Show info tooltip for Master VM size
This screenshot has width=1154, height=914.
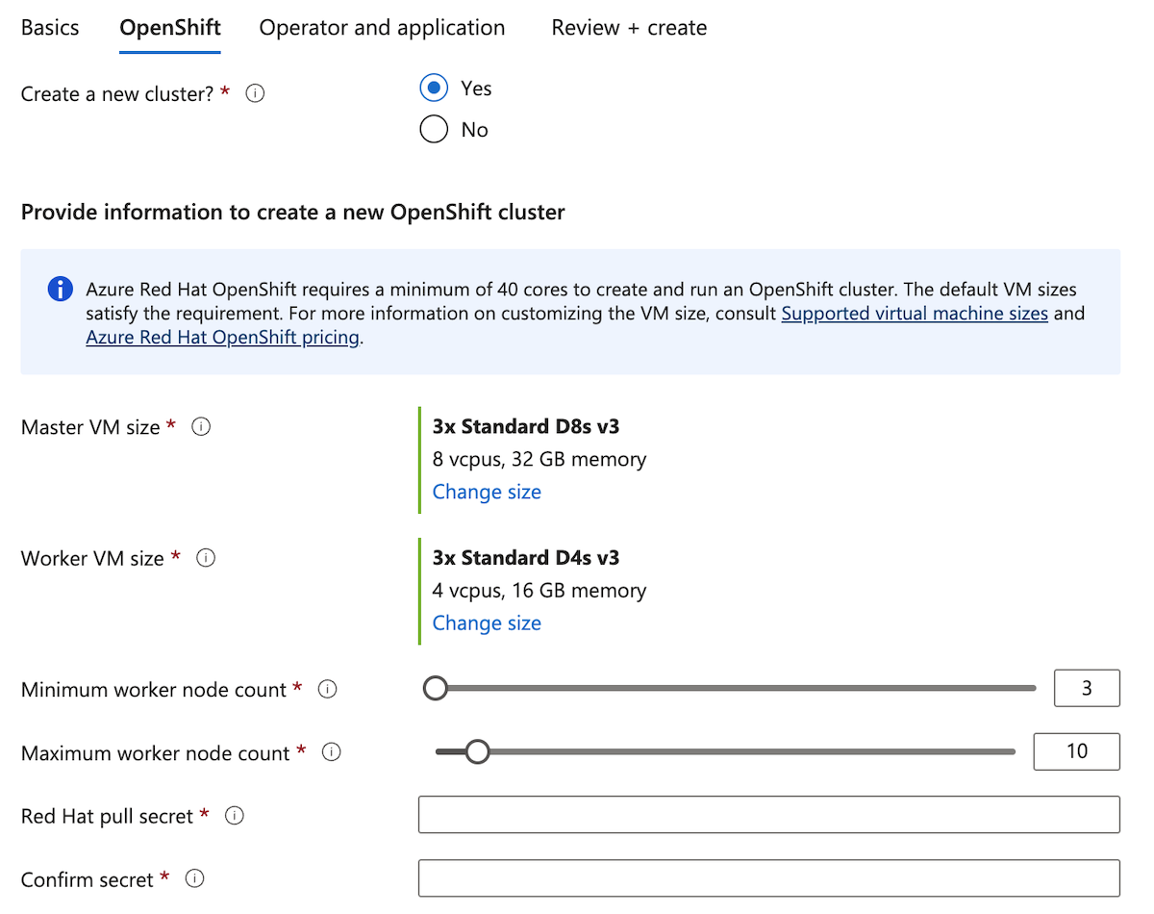201,427
